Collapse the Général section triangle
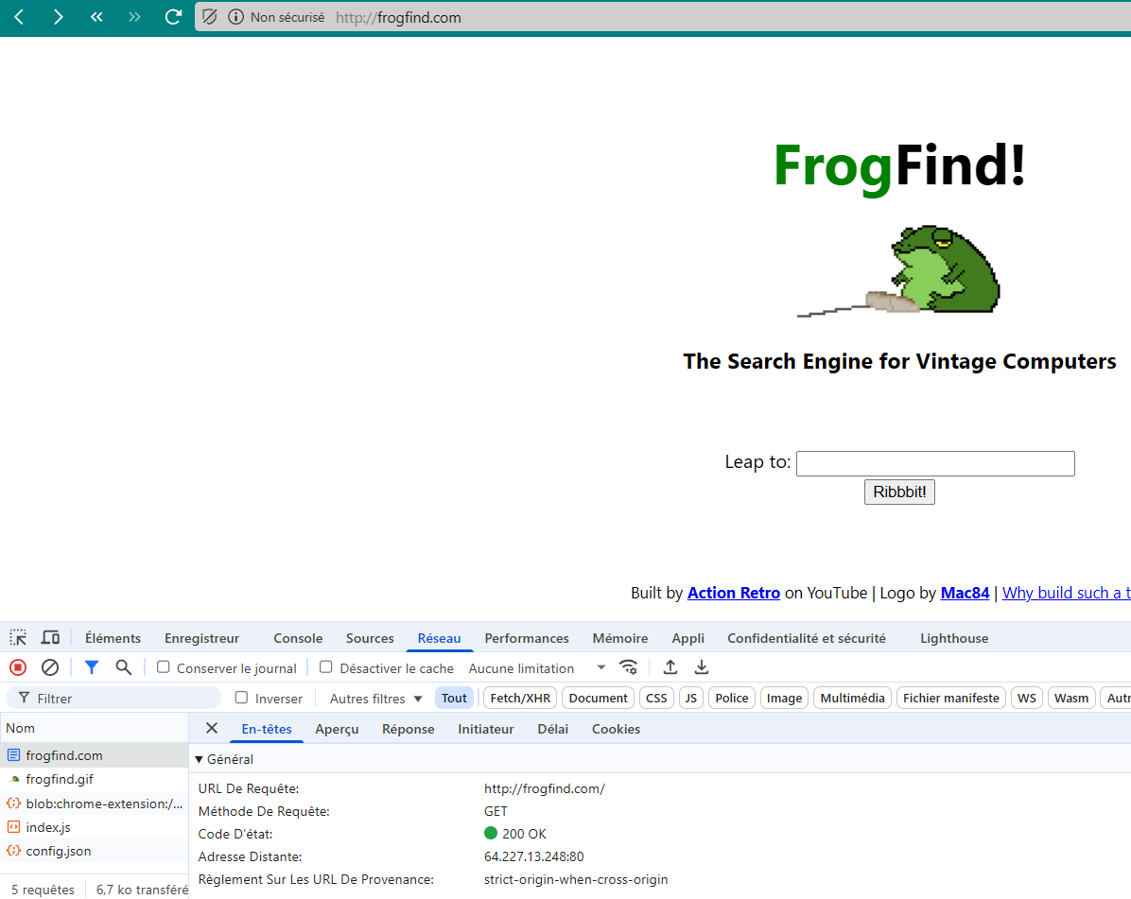 200,759
